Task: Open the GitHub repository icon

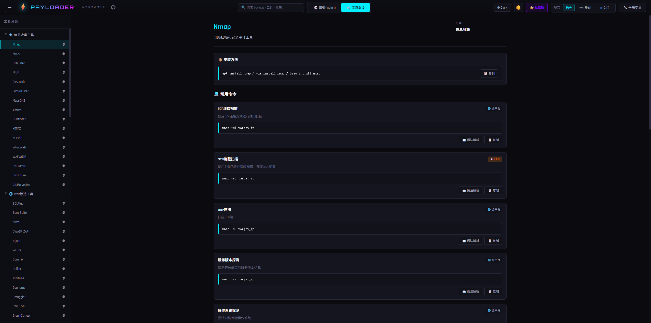Action: 113,7
